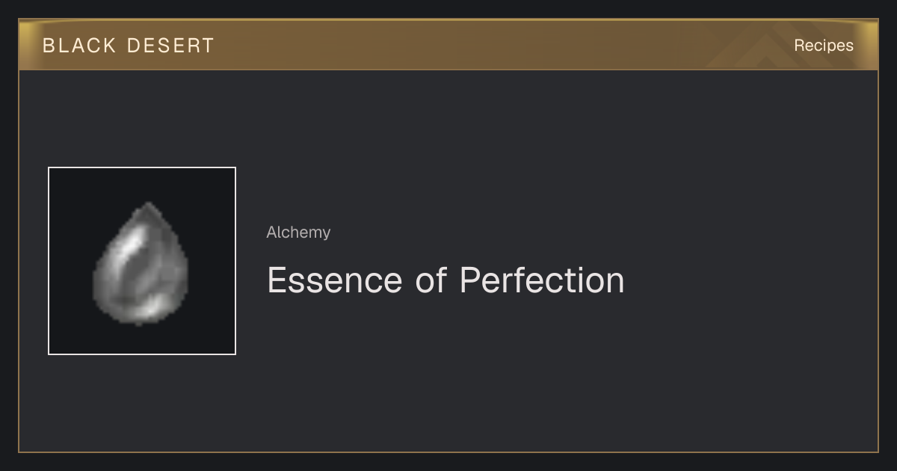The image size is (897, 471).
Task: Click the Alchemy text above item name
Action: pyautogui.click(x=298, y=233)
